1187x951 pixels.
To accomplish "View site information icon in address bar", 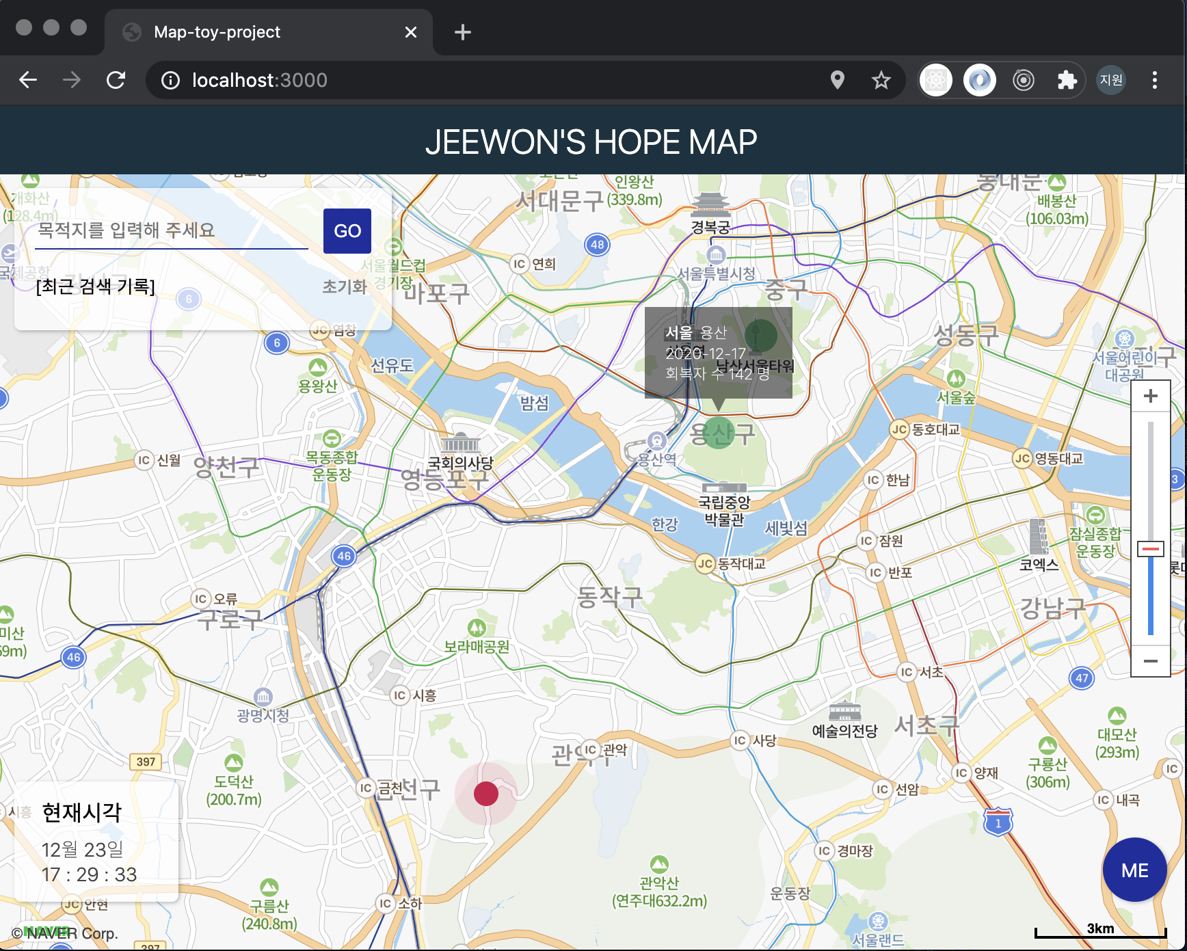I will coord(170,81).
